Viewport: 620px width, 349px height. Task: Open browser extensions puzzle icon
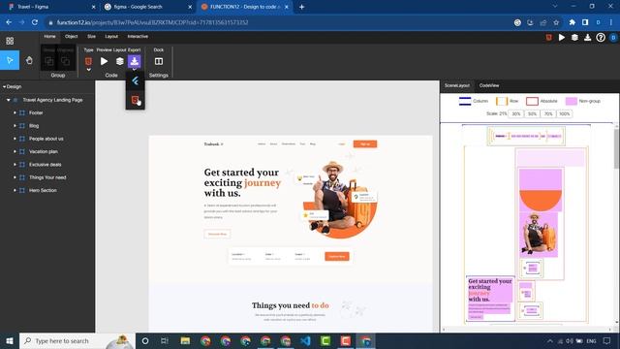click(x=573, y=22)
